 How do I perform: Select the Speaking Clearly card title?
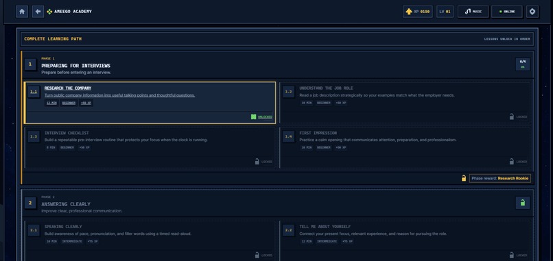[x=63, y=227]
